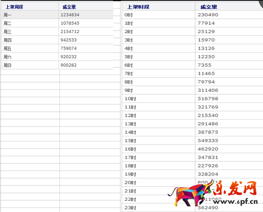Select the 15时 row label
The height and width of the screenshot is (212, 263).
coord(130,140)
